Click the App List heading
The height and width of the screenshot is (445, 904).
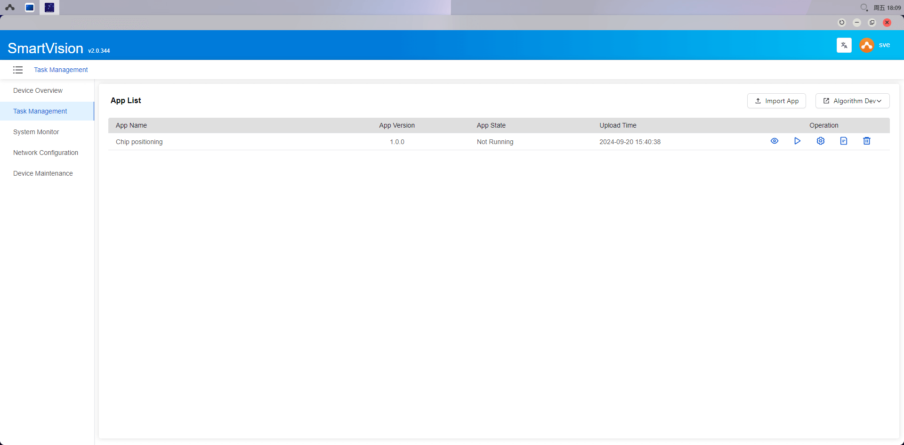(126, 100)
